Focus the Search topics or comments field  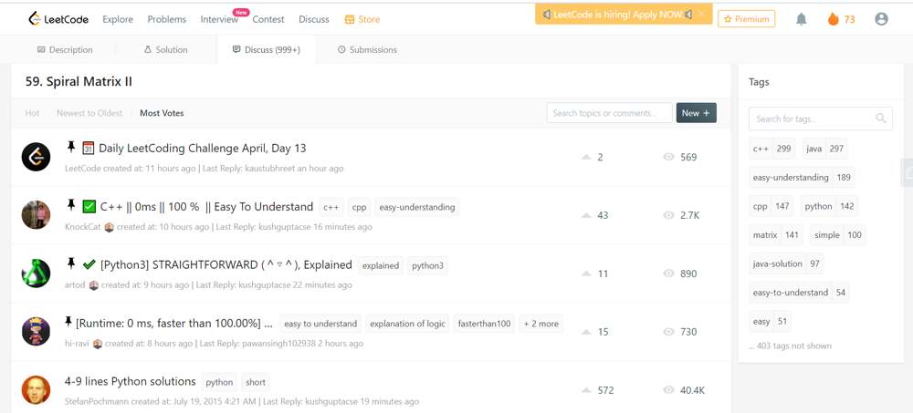pos(610,113)
